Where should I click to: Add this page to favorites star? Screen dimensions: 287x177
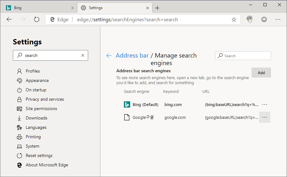(x=234, y=19)
